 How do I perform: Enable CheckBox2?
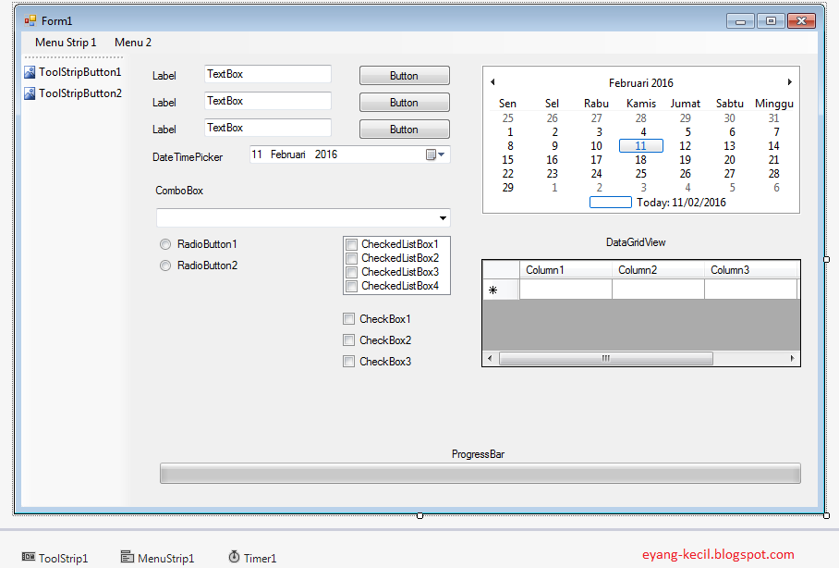(x=349, y=340)
